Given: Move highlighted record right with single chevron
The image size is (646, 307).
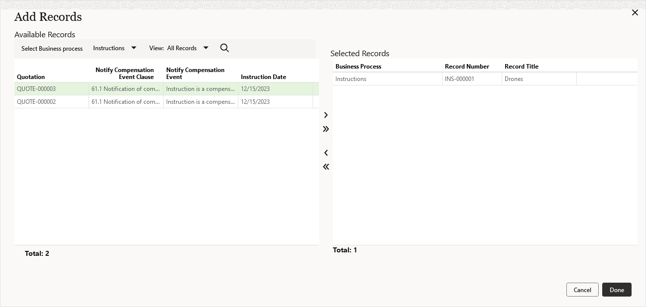Looking at the screenshot, I should pos(326,115).
